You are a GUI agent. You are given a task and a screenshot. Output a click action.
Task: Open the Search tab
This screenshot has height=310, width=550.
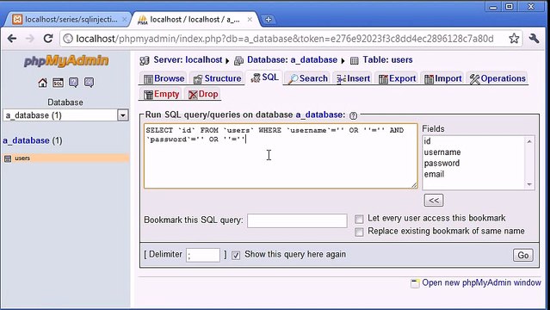[x=308, y=78]
